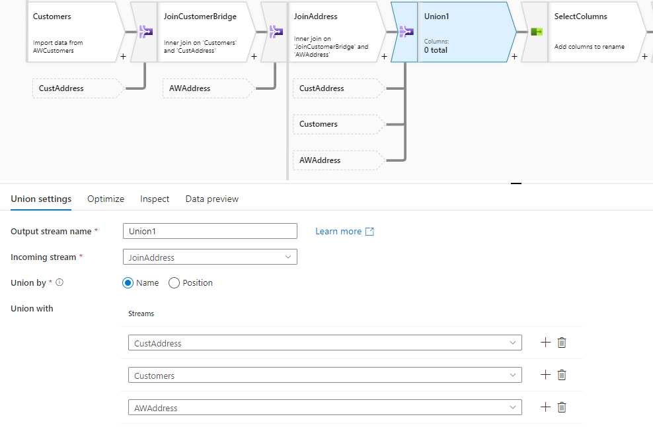Open the Data preview tab

click(x=211, y=199)
